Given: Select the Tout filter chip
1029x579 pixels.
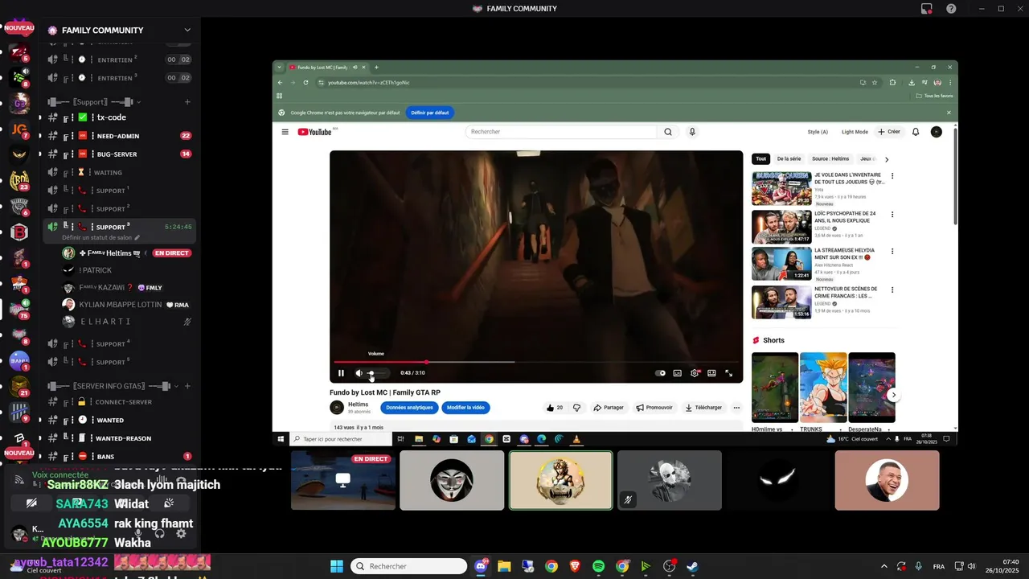Looking at the screenshot, I should point(761,159).
